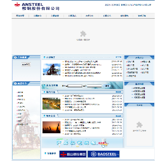Open the blast furnace news photo thumbnail
161x161 pixels.
pyautogui.click(x=52, y=69)
